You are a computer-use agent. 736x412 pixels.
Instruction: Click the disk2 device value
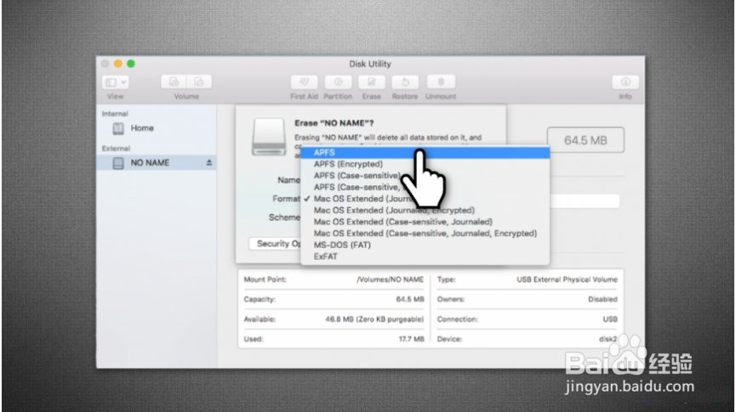pos(608,339)
